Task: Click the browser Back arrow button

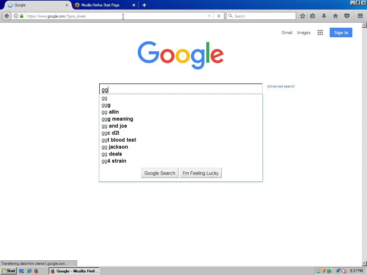Action: click(x=7, y=16)
